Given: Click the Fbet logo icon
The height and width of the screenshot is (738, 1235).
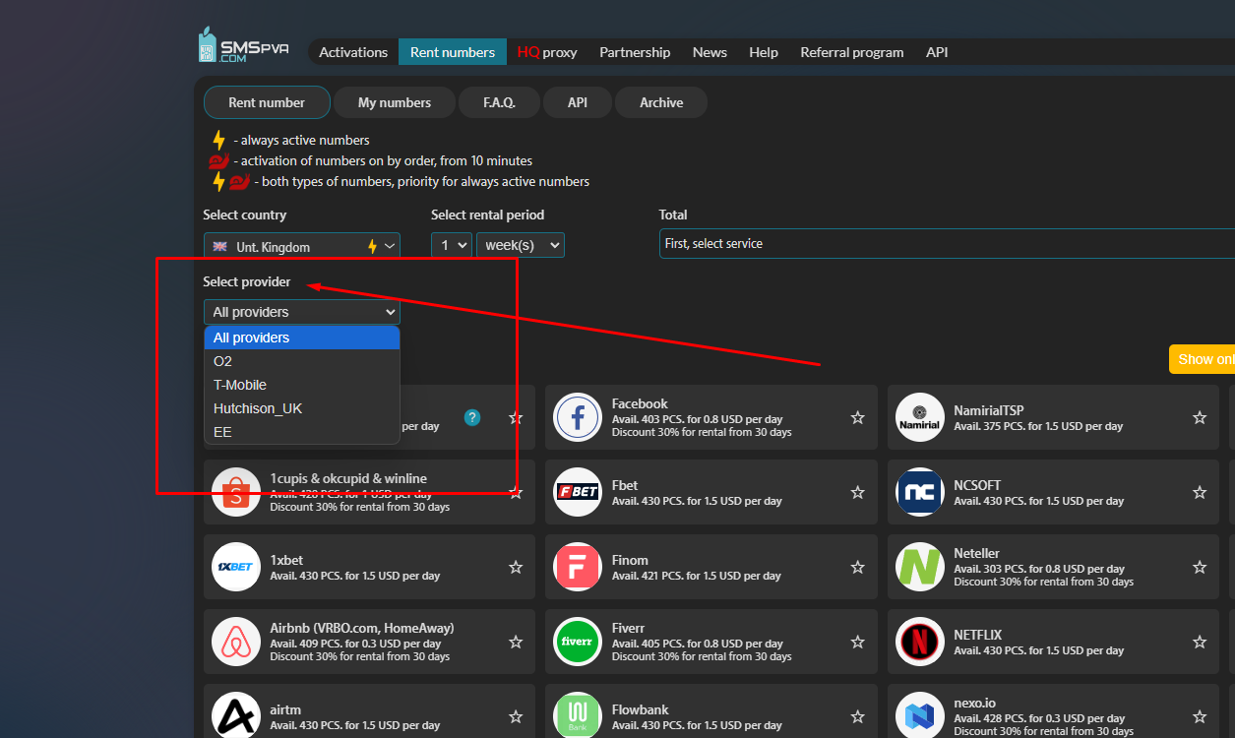Looking at the screenshot, I should pyautogui.click(x=578, y=492).
